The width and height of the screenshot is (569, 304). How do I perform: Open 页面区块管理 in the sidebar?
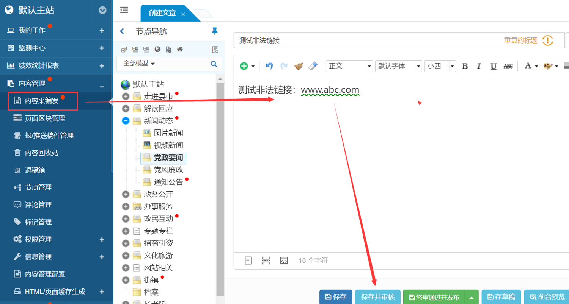click(x=45, y=118)
